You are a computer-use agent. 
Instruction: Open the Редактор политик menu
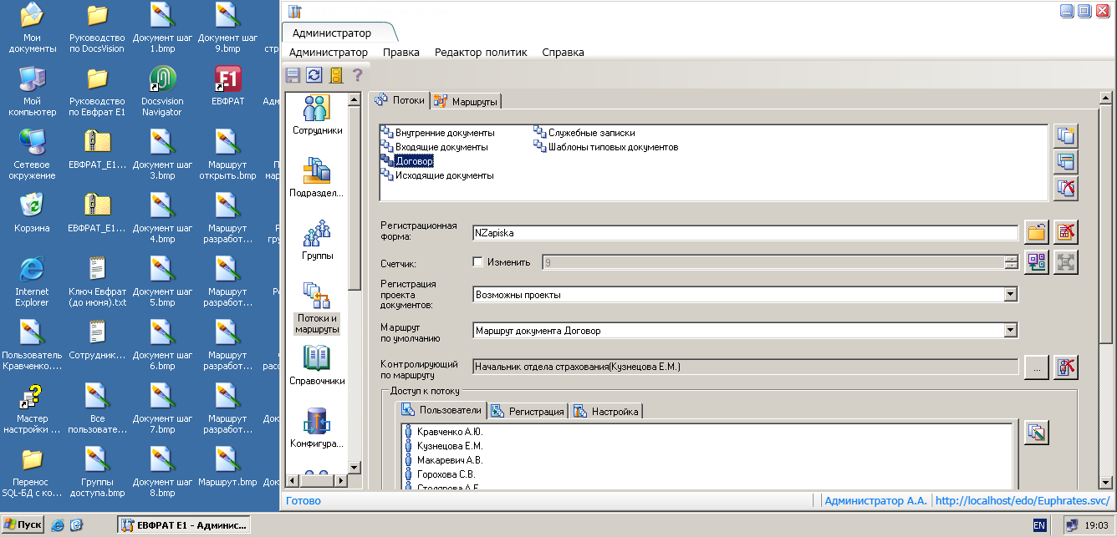(x=481, y=52)
